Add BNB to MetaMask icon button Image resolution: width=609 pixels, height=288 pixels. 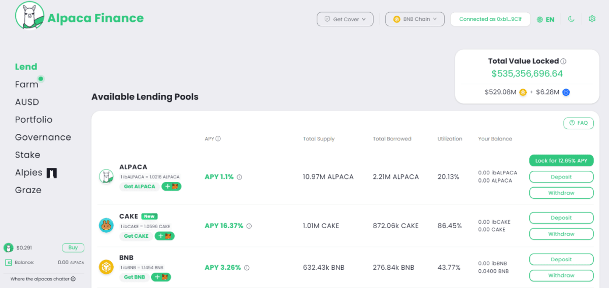(161, 277)
